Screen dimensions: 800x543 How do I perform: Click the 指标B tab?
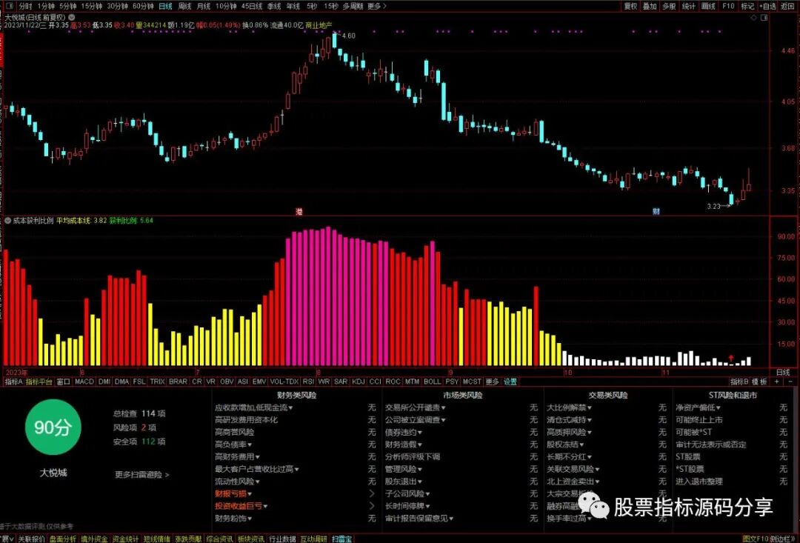[739, 382]
